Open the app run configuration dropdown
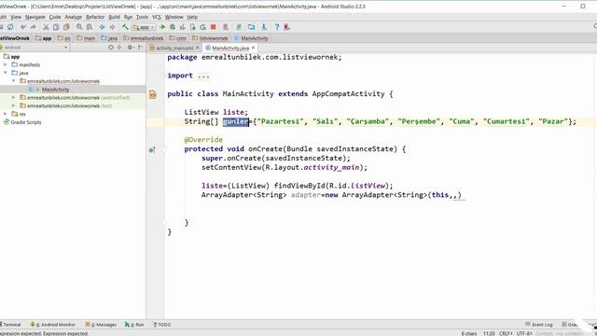The height and width of the screenshot is (336, 597). tap(144, 27)
